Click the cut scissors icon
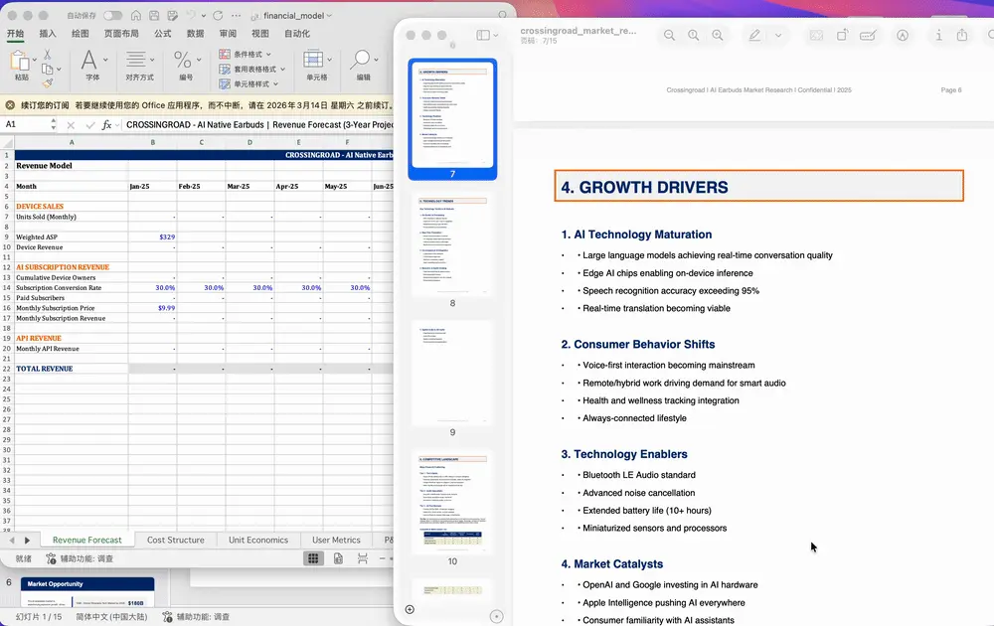This screenshot has width=994, height=626. point(49,54)
